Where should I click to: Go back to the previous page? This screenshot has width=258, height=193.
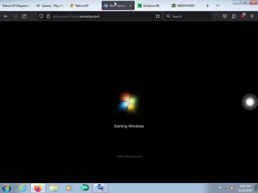[x=6, y=16]
